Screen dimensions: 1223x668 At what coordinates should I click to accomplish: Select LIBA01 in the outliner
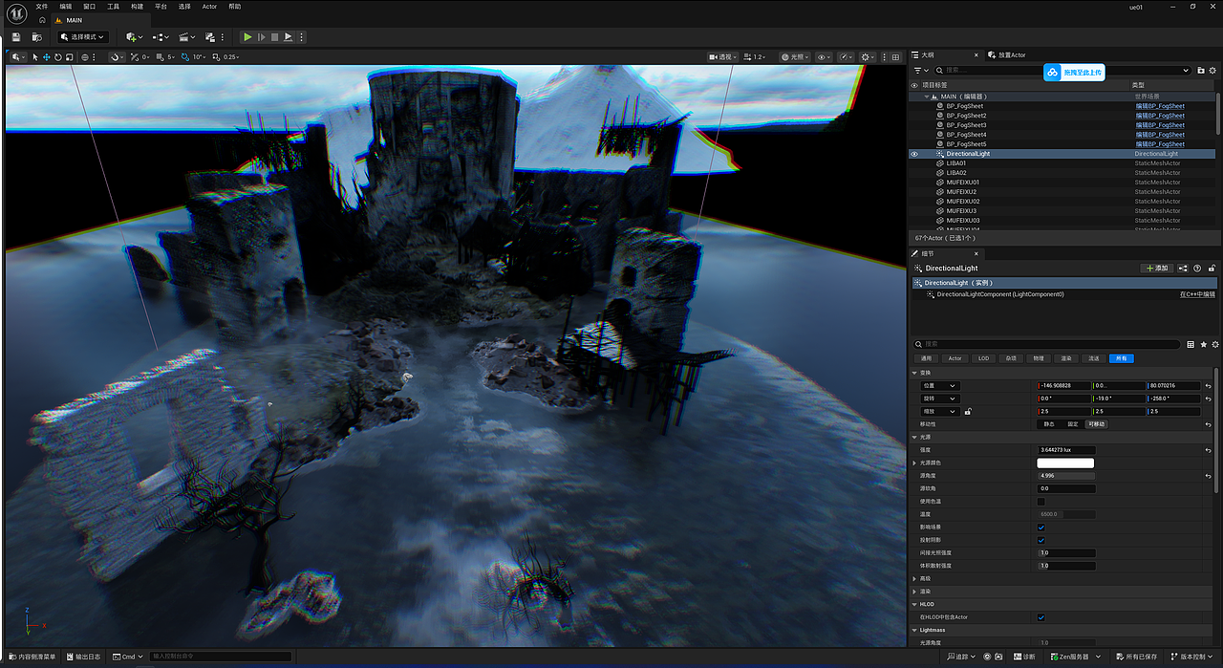(955, 163)
